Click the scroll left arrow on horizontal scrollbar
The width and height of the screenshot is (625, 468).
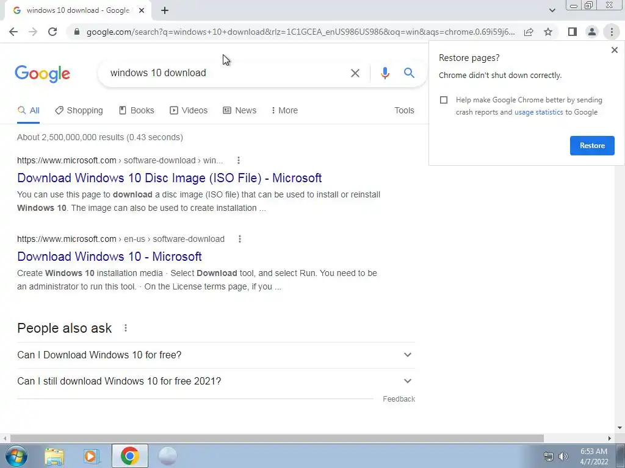point(4,439)
